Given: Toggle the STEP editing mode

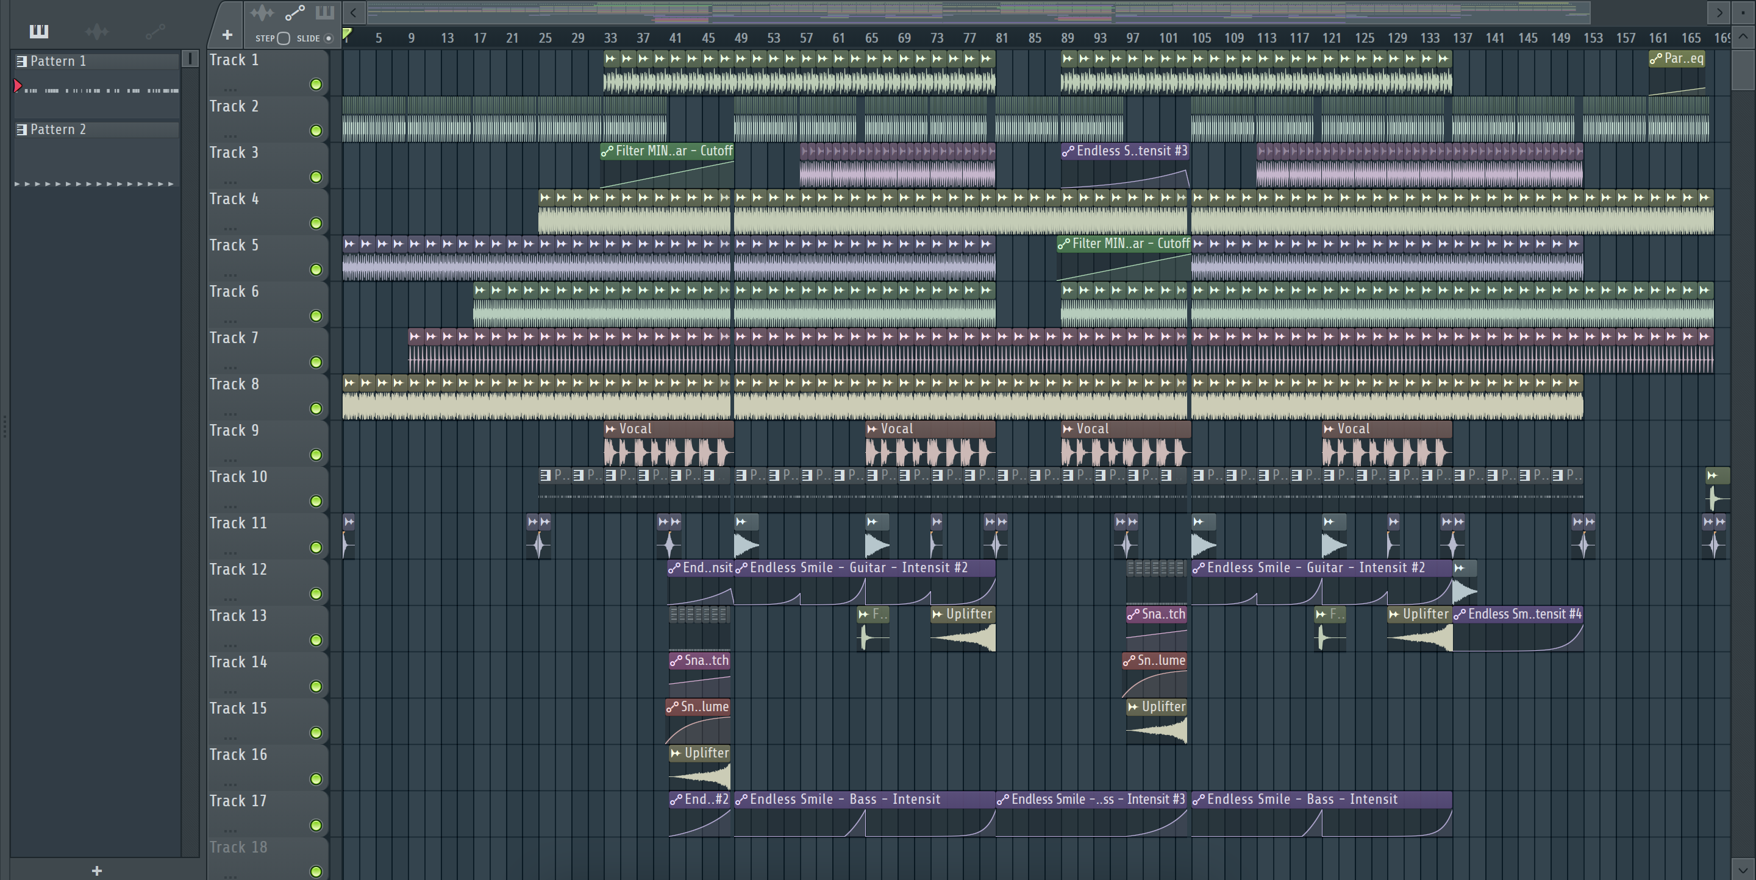Looking at the screenshot, I should pyautogui.click(x=284, y=38).
